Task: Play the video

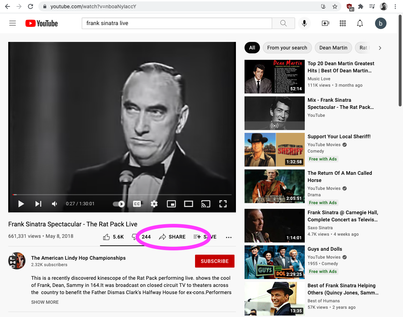Action: [21, 204]
